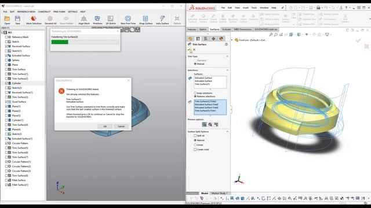Screen dimensions: 371x208
Task: Collapse the Surface Split Options section
Action: click(227, 132)
